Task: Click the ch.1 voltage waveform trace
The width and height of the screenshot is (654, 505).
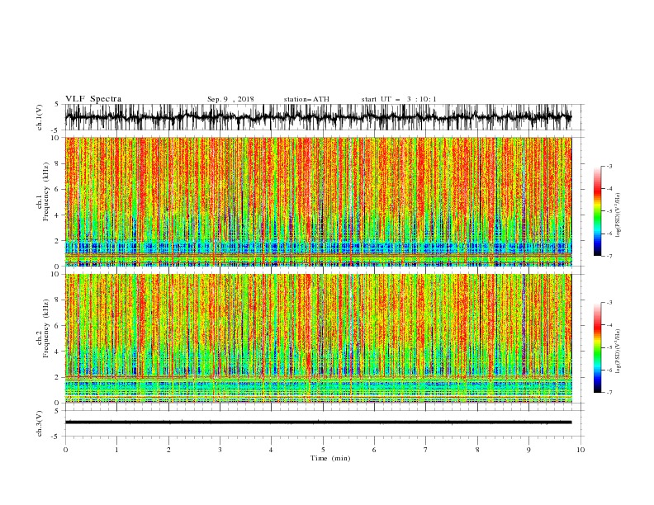Action: click(x=318, y=117)
